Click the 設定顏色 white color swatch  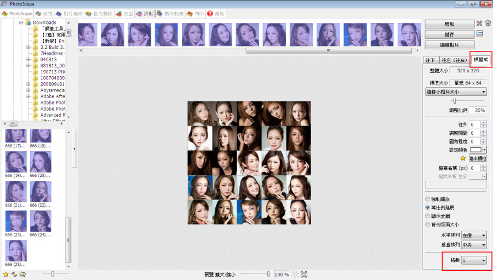pos(475,150)
